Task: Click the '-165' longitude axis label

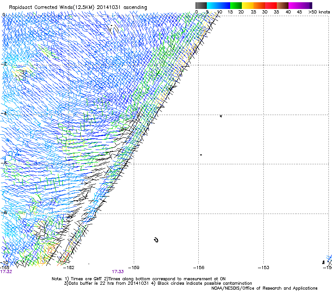Action: pos(4,268)
